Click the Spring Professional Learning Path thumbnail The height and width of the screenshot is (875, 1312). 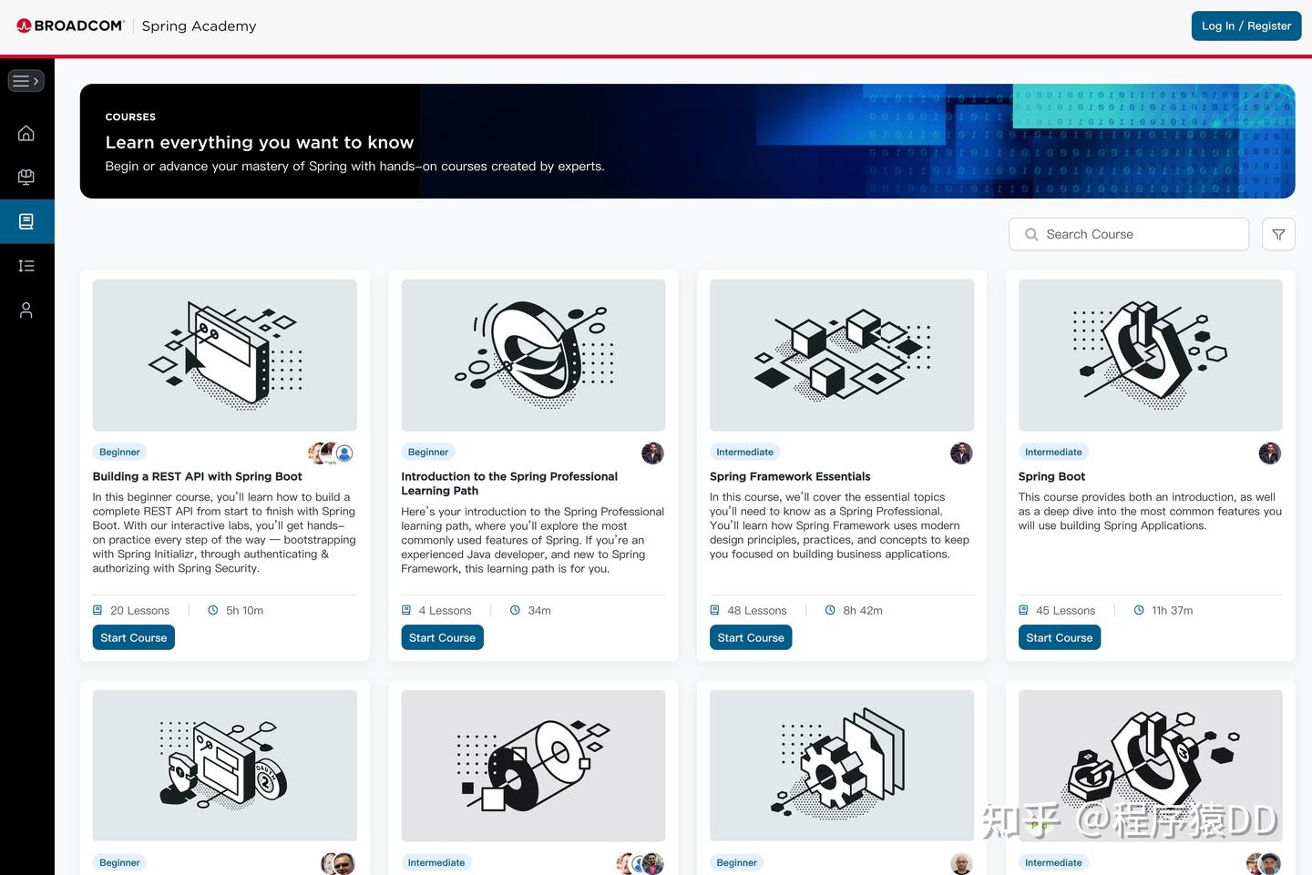click(x=533, y=355)
